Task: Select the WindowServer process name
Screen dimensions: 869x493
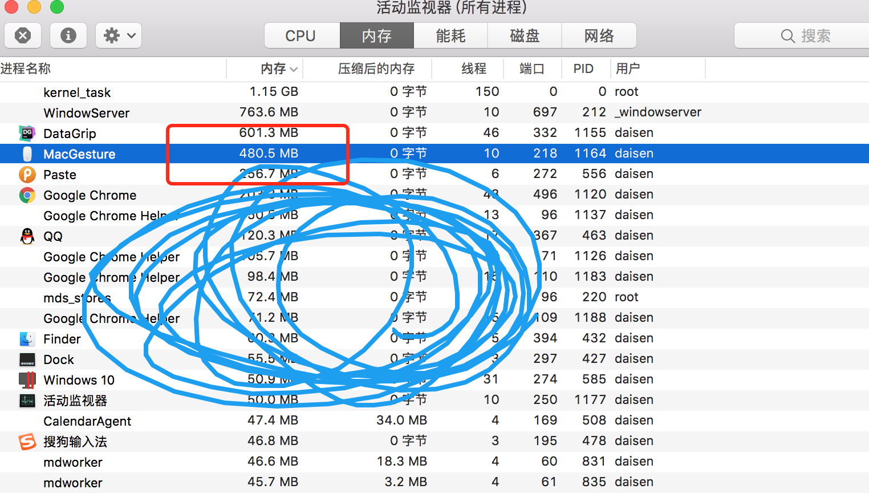Action: tap(87, 113)
